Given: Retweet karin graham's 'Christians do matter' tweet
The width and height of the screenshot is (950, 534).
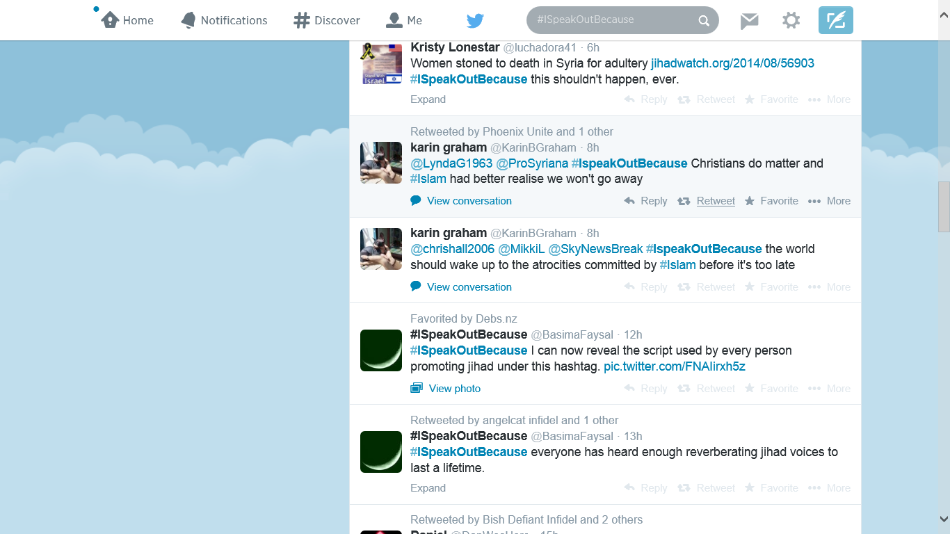Looking at the screenshot, I should pos(707,201).
